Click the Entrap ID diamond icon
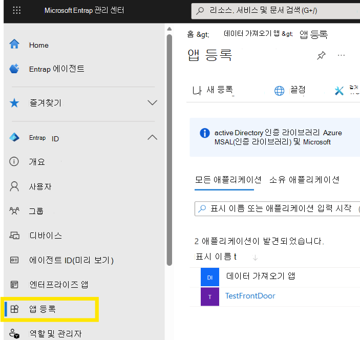The height and width of the screenshot is (340, 360). coord(14,137)
